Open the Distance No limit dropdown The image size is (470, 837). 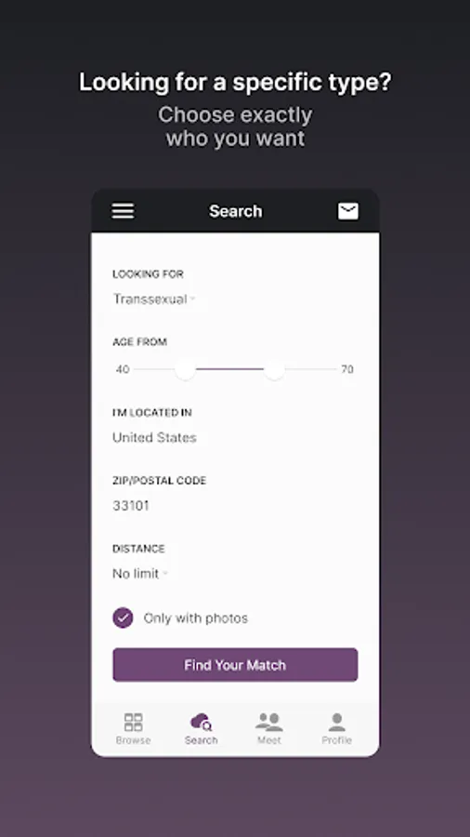point(140,574)
